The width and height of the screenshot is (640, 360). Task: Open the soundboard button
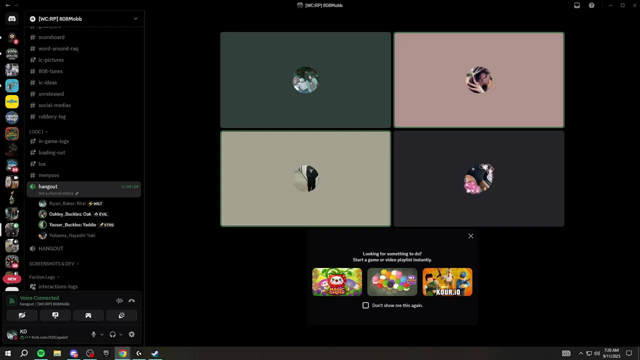coord(121,315)
